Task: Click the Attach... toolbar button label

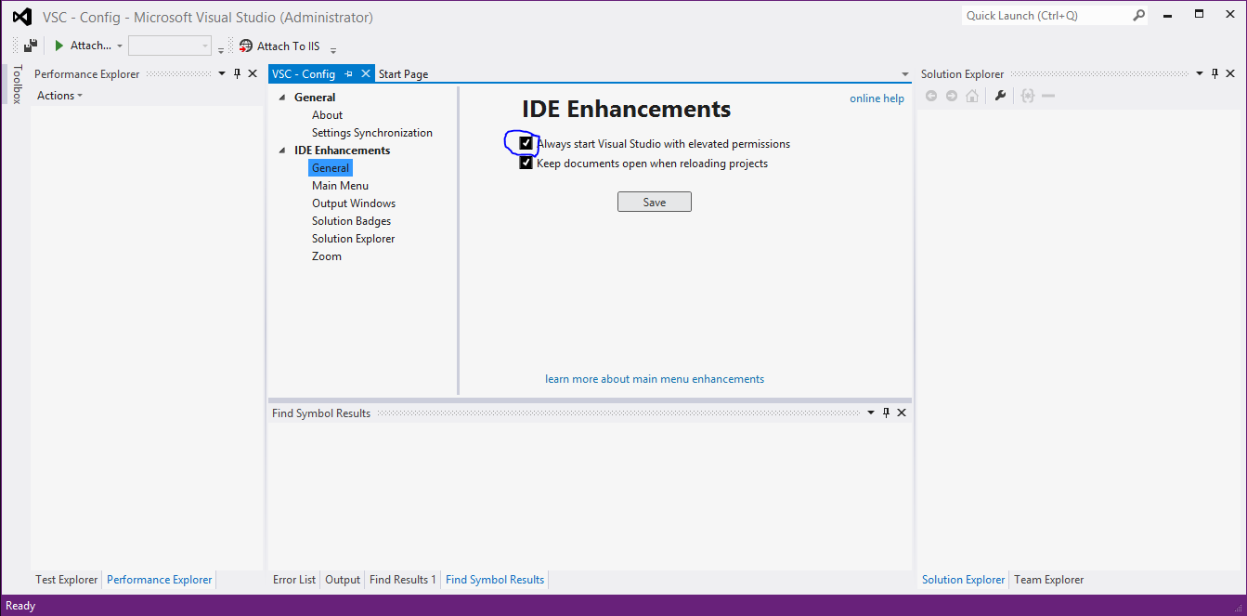Action: pos(91,46)
